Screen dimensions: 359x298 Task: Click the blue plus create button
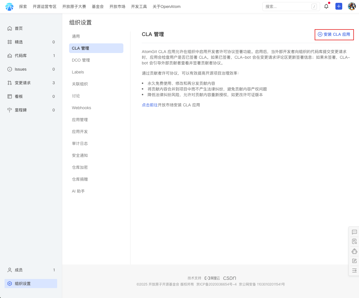[x=339, y=6]
